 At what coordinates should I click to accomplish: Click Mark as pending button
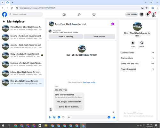[66, 36]
